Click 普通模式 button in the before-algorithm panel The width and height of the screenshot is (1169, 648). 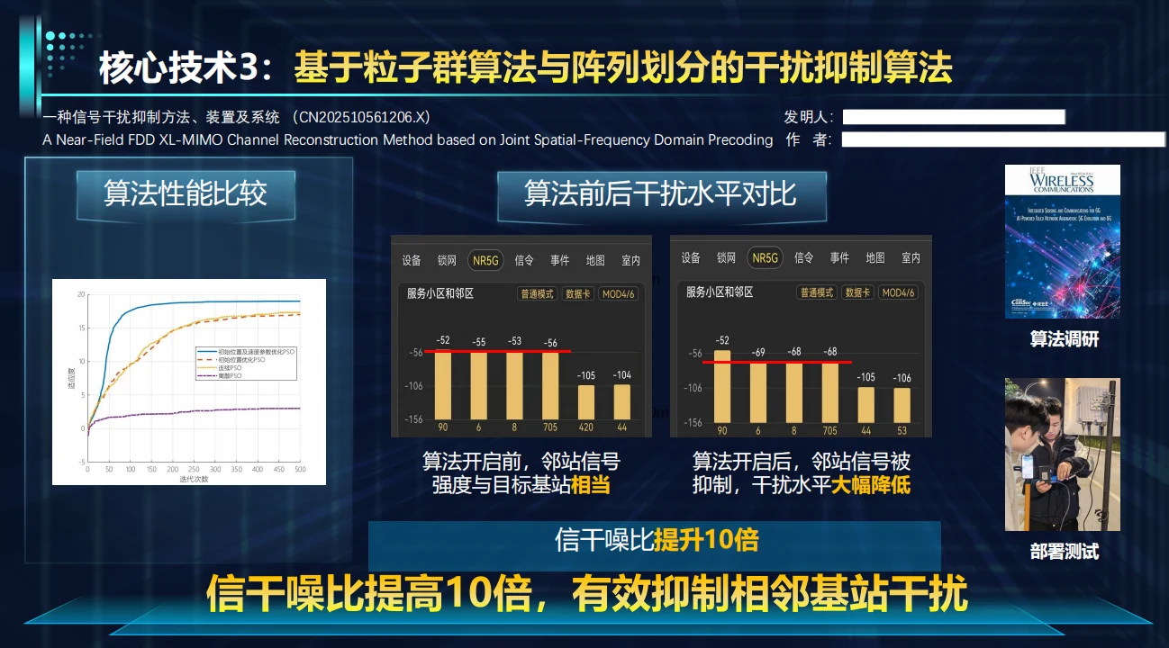click(x=538, y=293)
